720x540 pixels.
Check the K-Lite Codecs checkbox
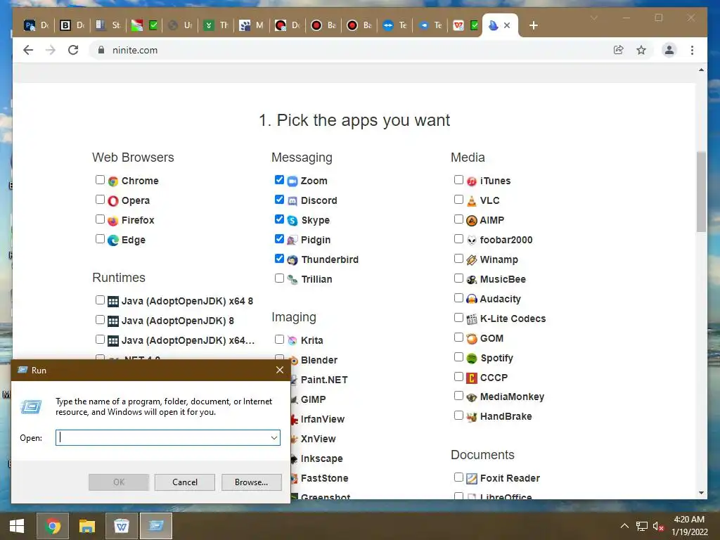pyautogui.click(x=458, y=317)
